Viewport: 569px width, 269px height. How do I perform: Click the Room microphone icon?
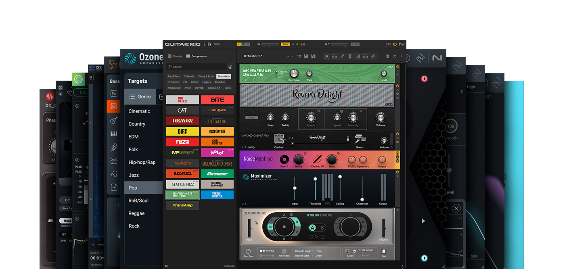click(x=360, y=139)
